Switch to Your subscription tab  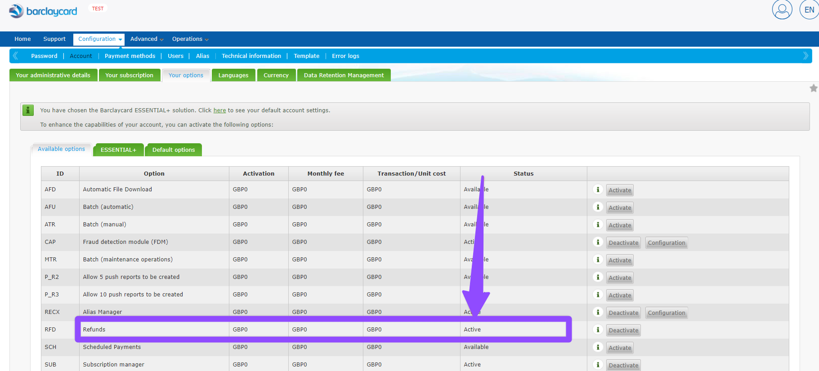pyautogui.click(x=130, y=75)
